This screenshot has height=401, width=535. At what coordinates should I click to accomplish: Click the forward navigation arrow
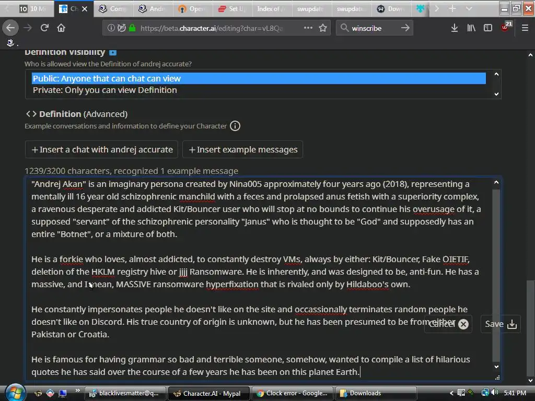pyautogui.click(x=28, y=28)
